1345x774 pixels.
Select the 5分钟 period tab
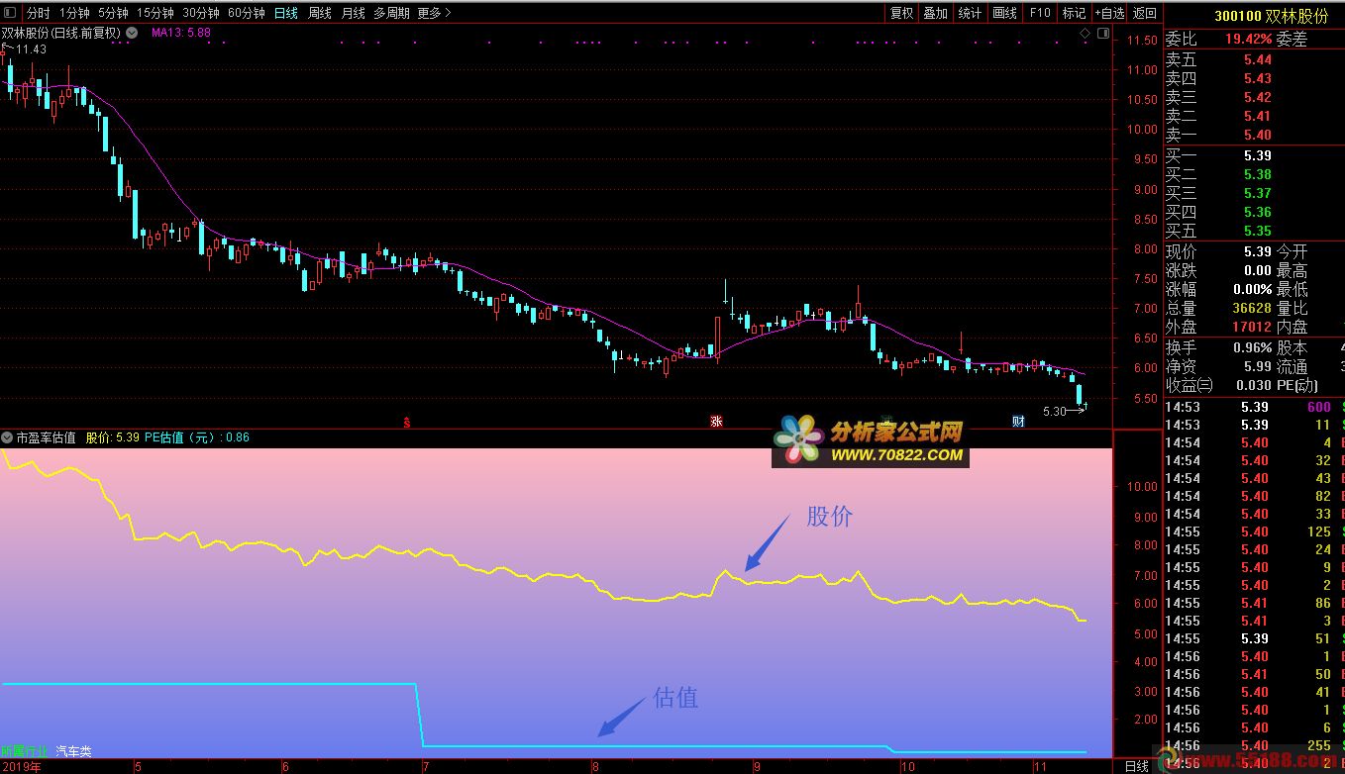tap(113, 13)
